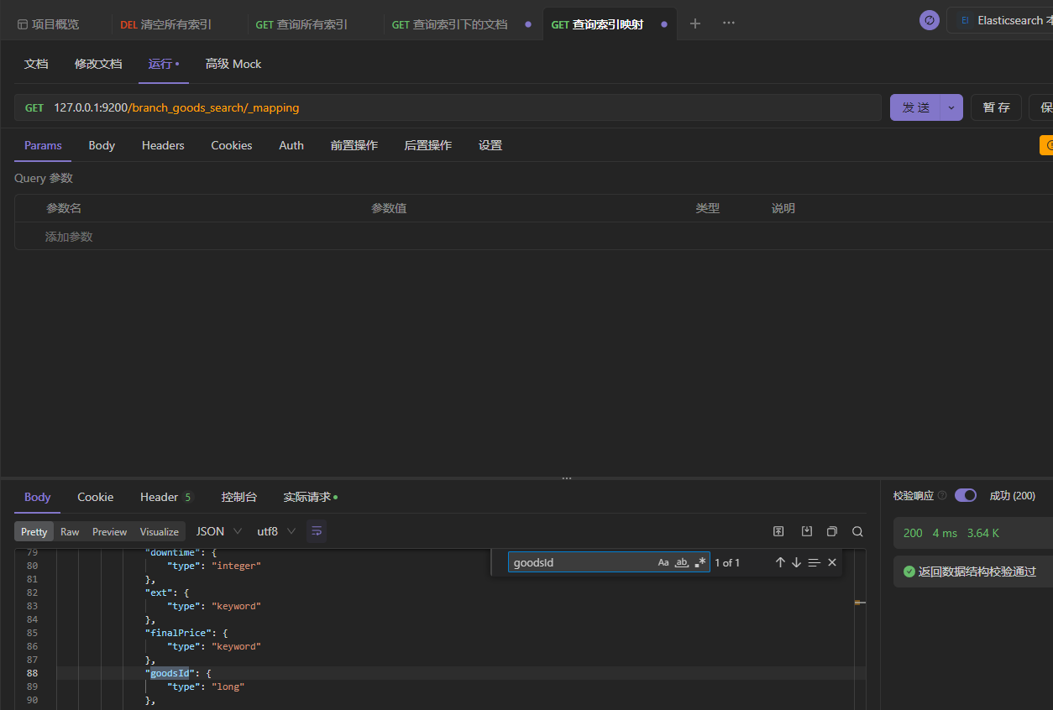This screenshot has height=710, width=1053.
Task: Go to next search match arrow
Action: pyautogui.click(x=796, y=562)
